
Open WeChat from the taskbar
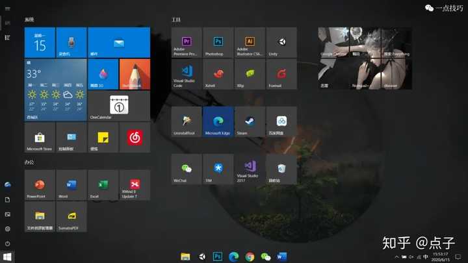(x=266, y=257)
